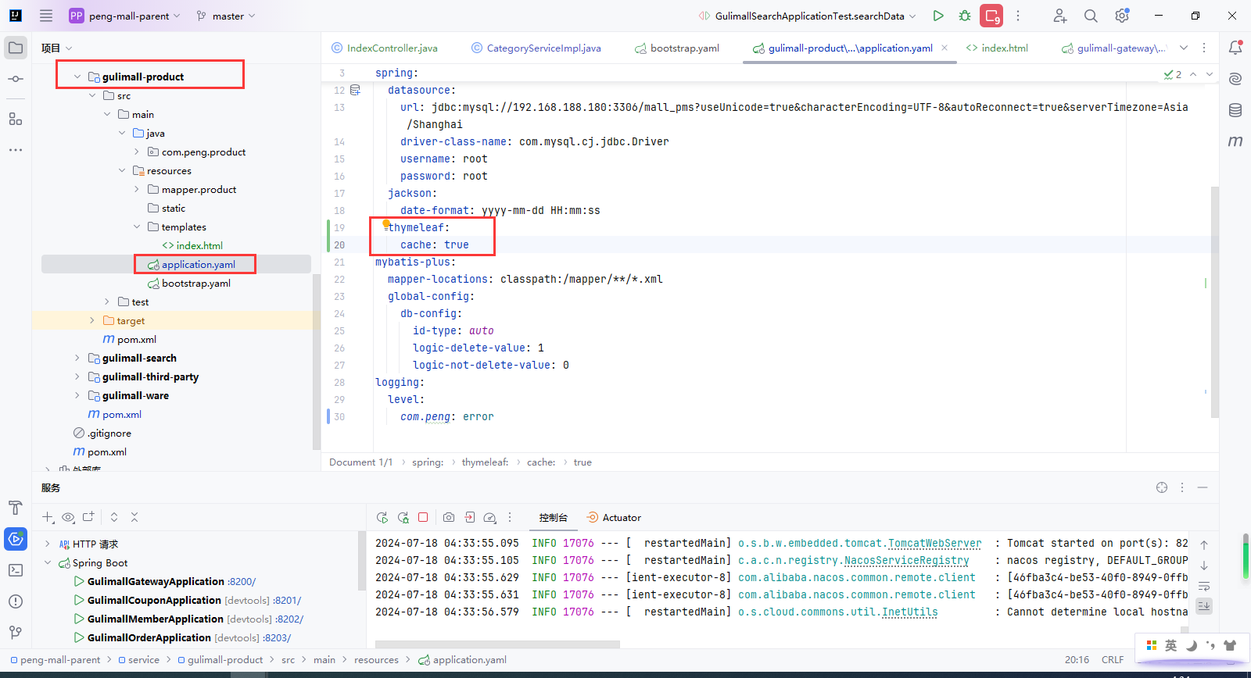
Task: Collapse the Spring Boot services node
Action: (x=48, y=562)
